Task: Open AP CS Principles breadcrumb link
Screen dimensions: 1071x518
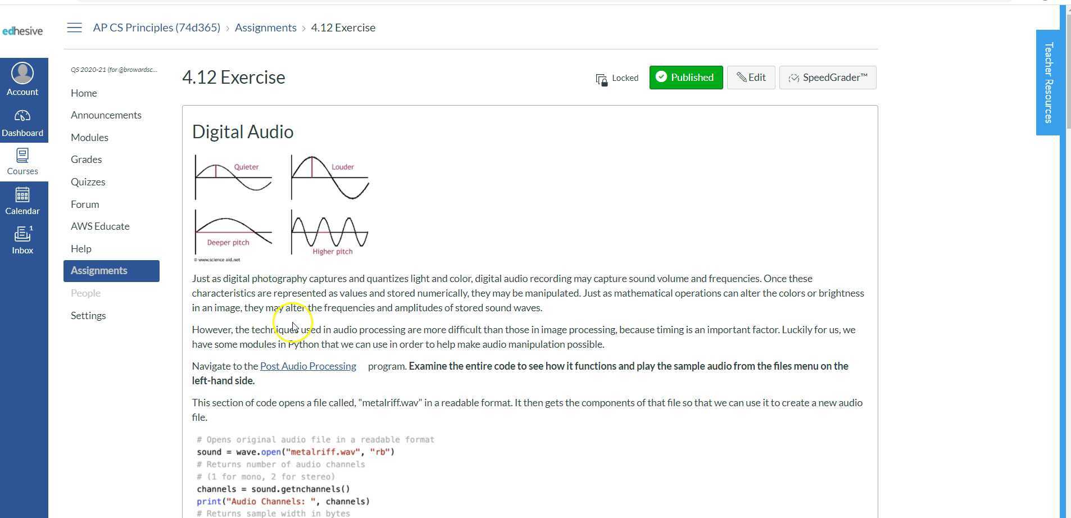Action: click(156, 28)
